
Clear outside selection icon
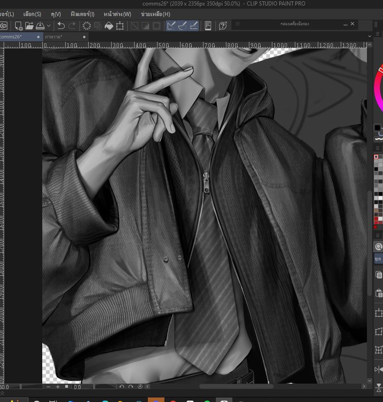click(98, 26)
